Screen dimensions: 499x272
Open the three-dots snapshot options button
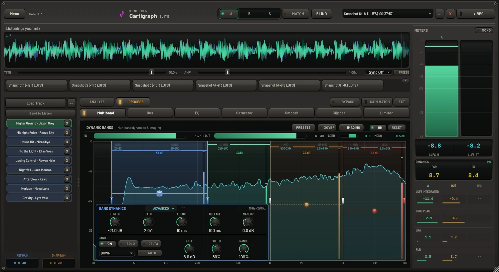440,14
